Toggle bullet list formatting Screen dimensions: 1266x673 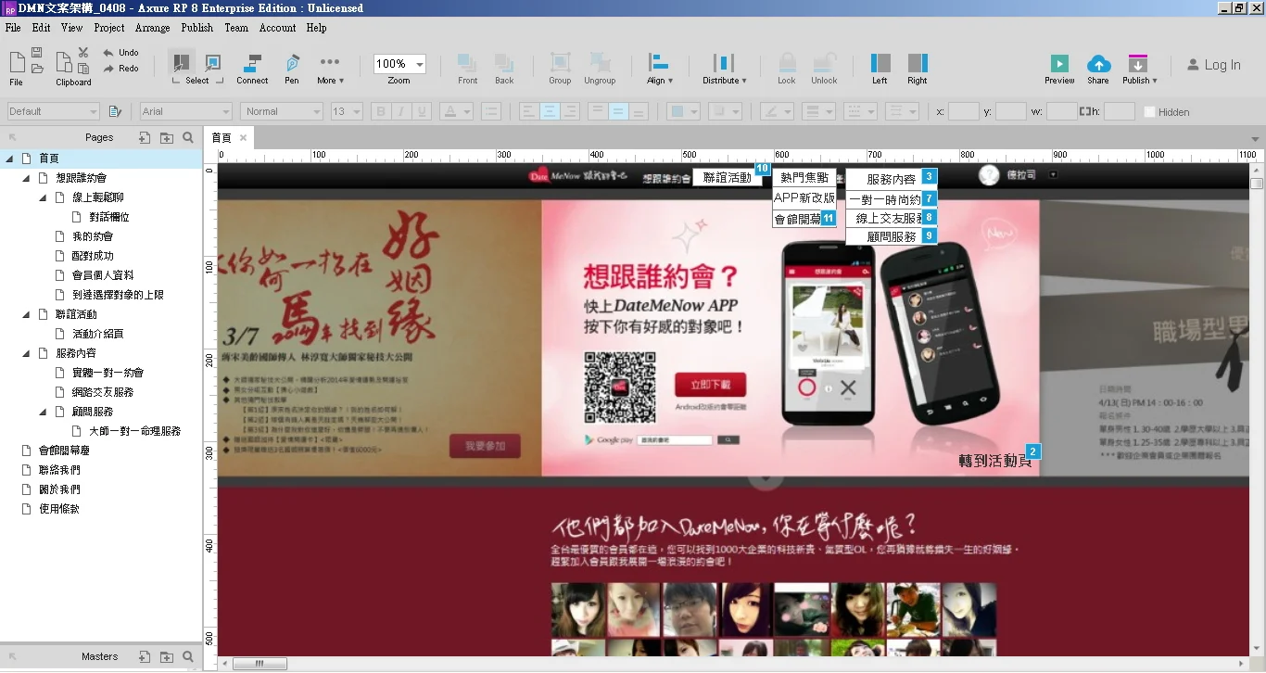click(491, 111)
